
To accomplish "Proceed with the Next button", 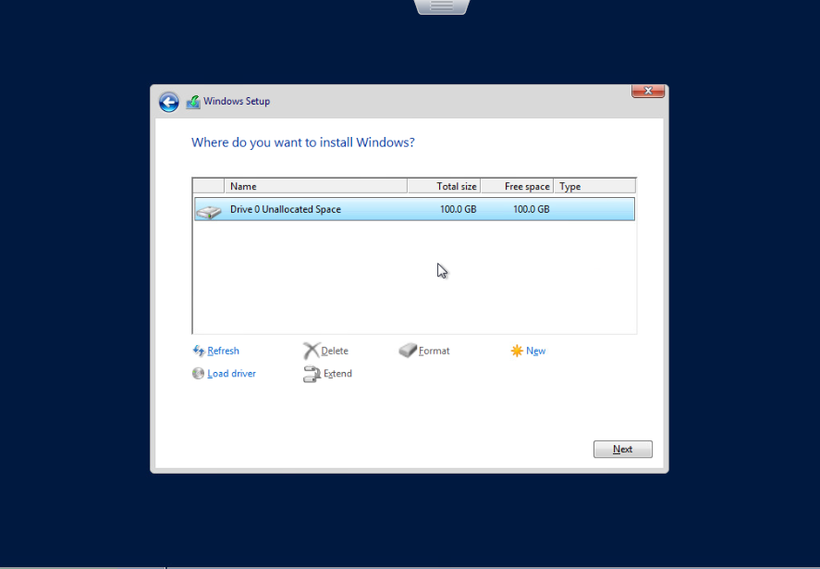I will pos(622,449).
